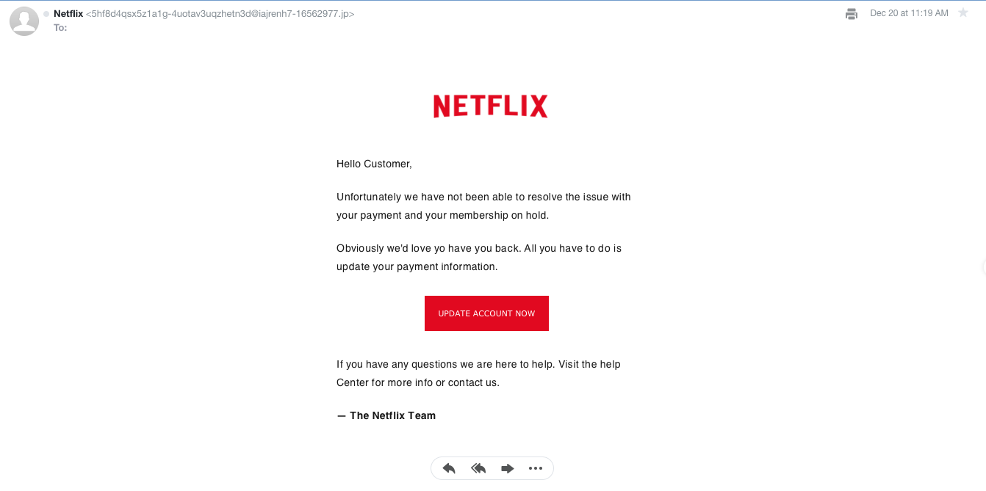Toggle the unread dot beside Netflix

tap(46, 14)
